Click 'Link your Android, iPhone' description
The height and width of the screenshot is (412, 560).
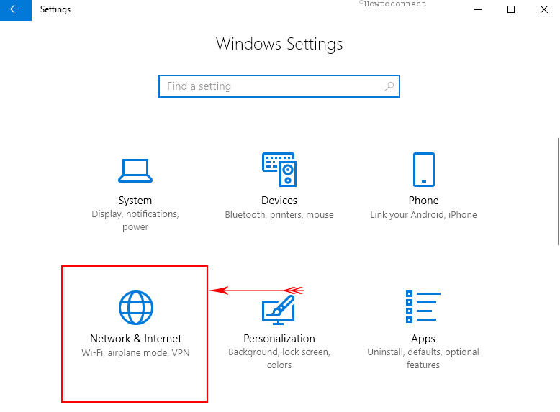pos(423,215)
